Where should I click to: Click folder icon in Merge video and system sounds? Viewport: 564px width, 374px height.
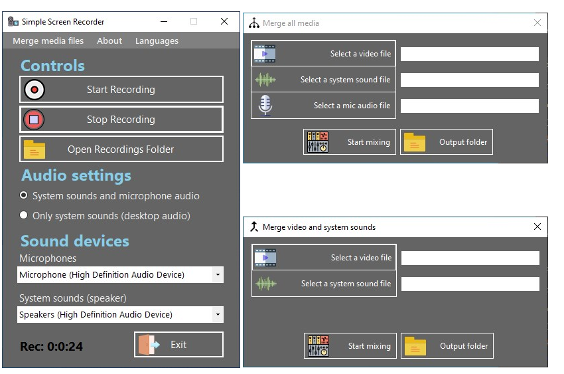click(415, 346)
